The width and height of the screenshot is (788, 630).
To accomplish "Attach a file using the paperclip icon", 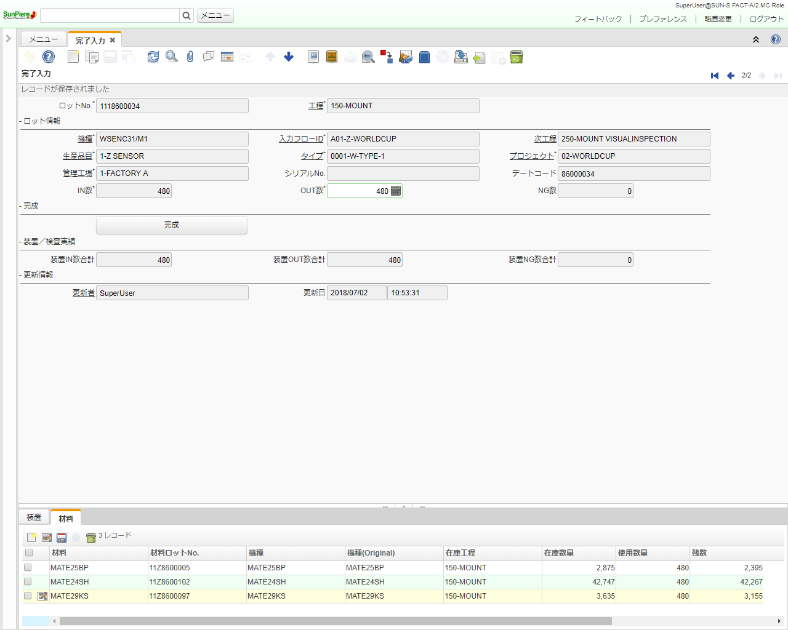I will click(190, 57).
